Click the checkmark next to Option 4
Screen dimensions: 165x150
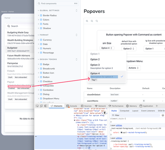click(x=122, y=76)
